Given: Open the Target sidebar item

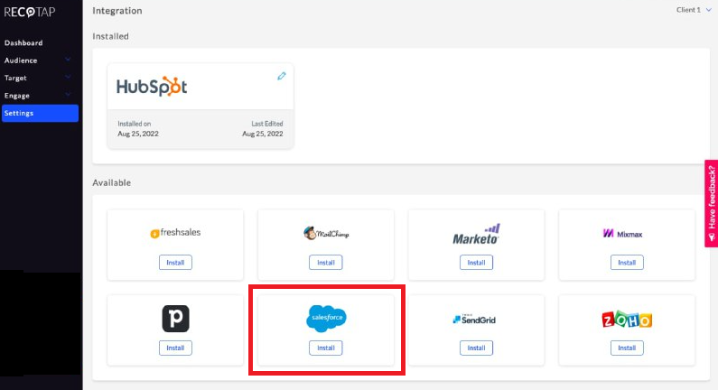Looking at the screenshot, I should (15, 79).
